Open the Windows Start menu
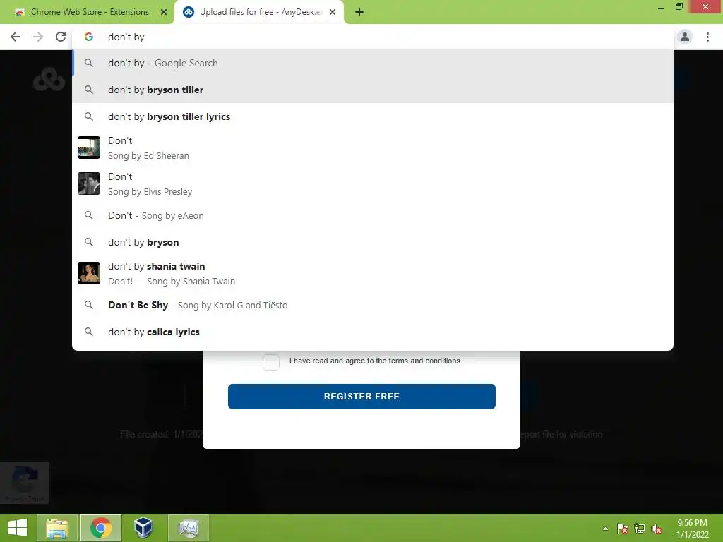 (x=18, y=528)
